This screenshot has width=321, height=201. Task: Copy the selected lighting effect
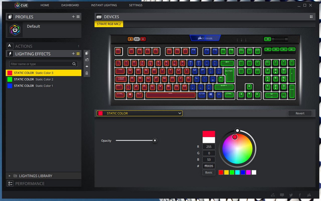[x=87, y=53]
